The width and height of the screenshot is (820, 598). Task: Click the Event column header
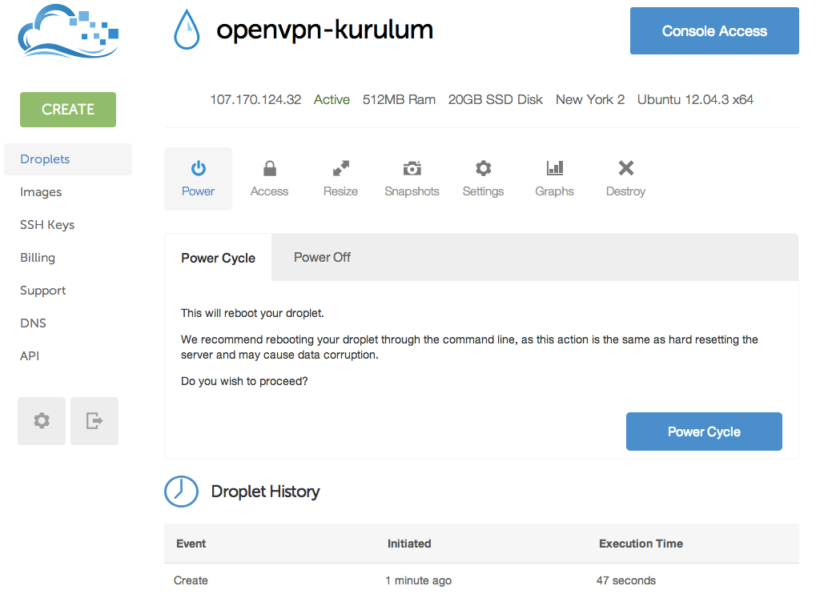click(191, 544)
